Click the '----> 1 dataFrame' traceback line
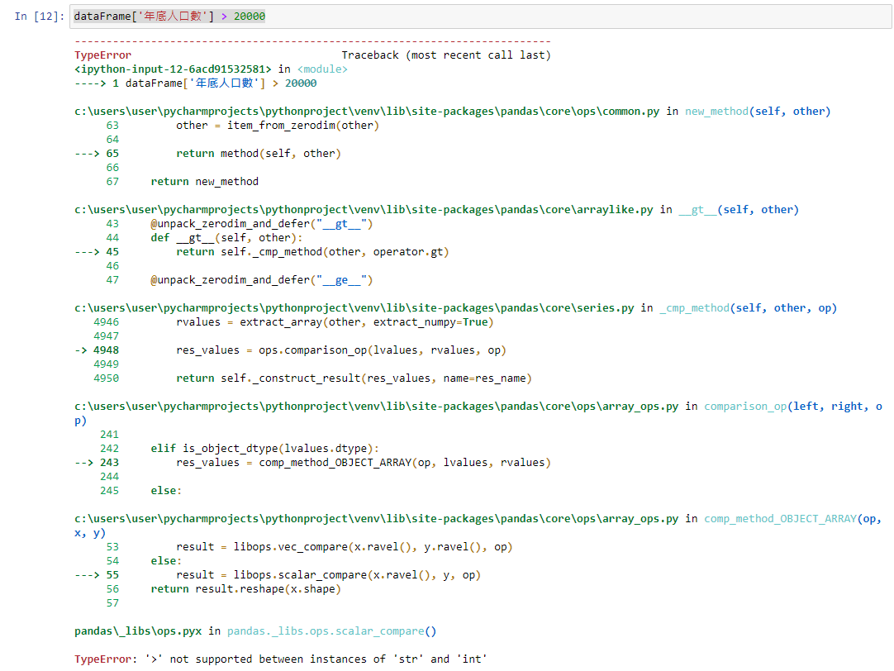This screenshot has width=894, height=671. tap(196, 83)
